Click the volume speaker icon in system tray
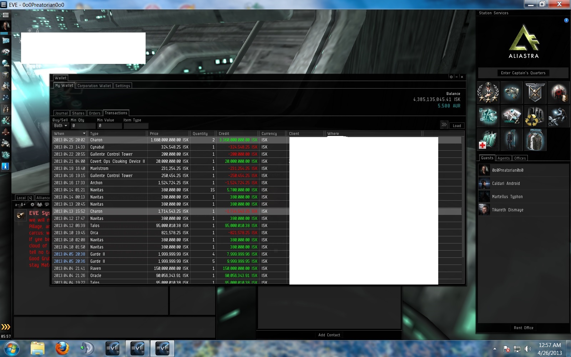 [x=527, y=349]
